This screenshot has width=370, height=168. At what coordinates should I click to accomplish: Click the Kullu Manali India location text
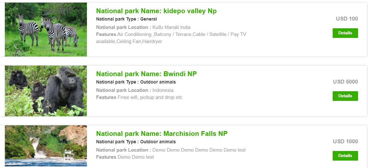tap(171, 27)
